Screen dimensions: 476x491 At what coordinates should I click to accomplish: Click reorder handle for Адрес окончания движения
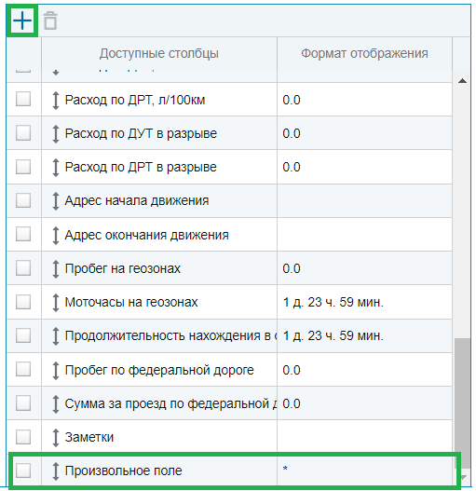[x=56, y=235]
